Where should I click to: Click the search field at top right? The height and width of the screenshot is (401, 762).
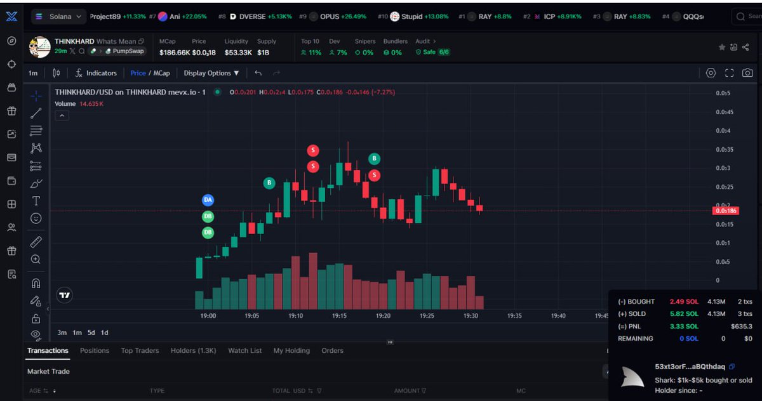[x=747, y=16]
